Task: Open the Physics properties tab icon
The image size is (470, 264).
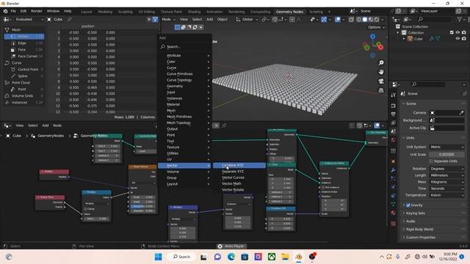Action: click(394, 187)
